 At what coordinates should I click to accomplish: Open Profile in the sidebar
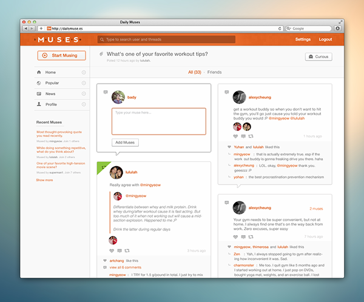click(61, 104)
